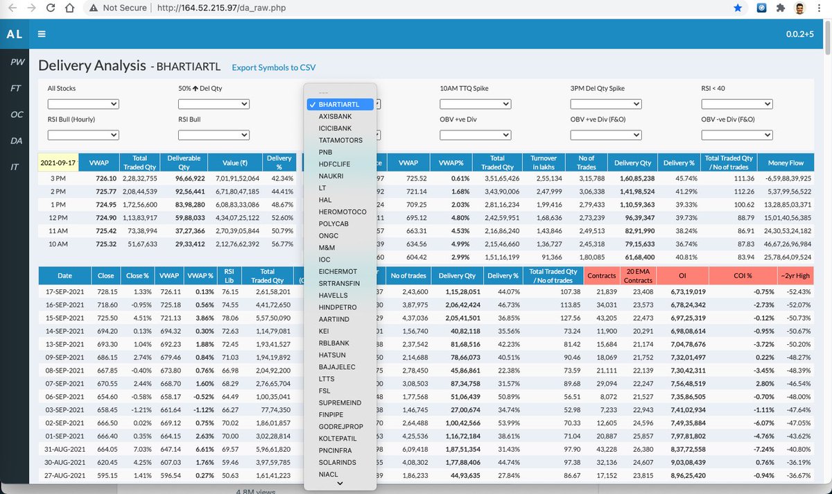Reload the page with refresh icon

[x=51, y=8]
